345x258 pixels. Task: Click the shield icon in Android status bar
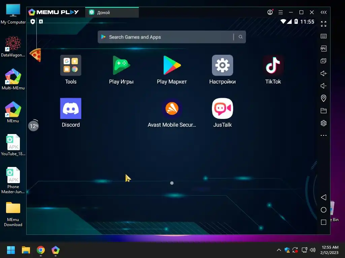pos(33,21)
